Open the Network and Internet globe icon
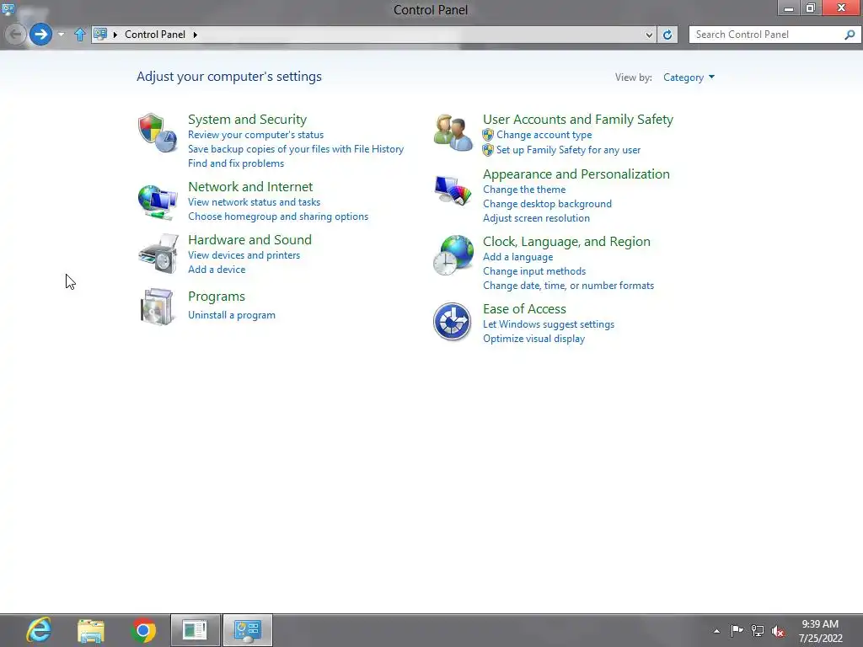 [x=158, y=202]
